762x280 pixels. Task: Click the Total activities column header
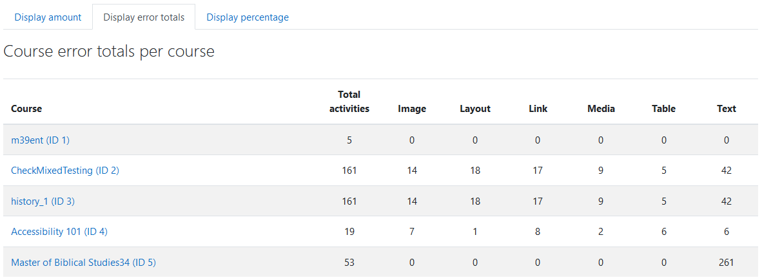pyautogui.click(x=349, y=102)
